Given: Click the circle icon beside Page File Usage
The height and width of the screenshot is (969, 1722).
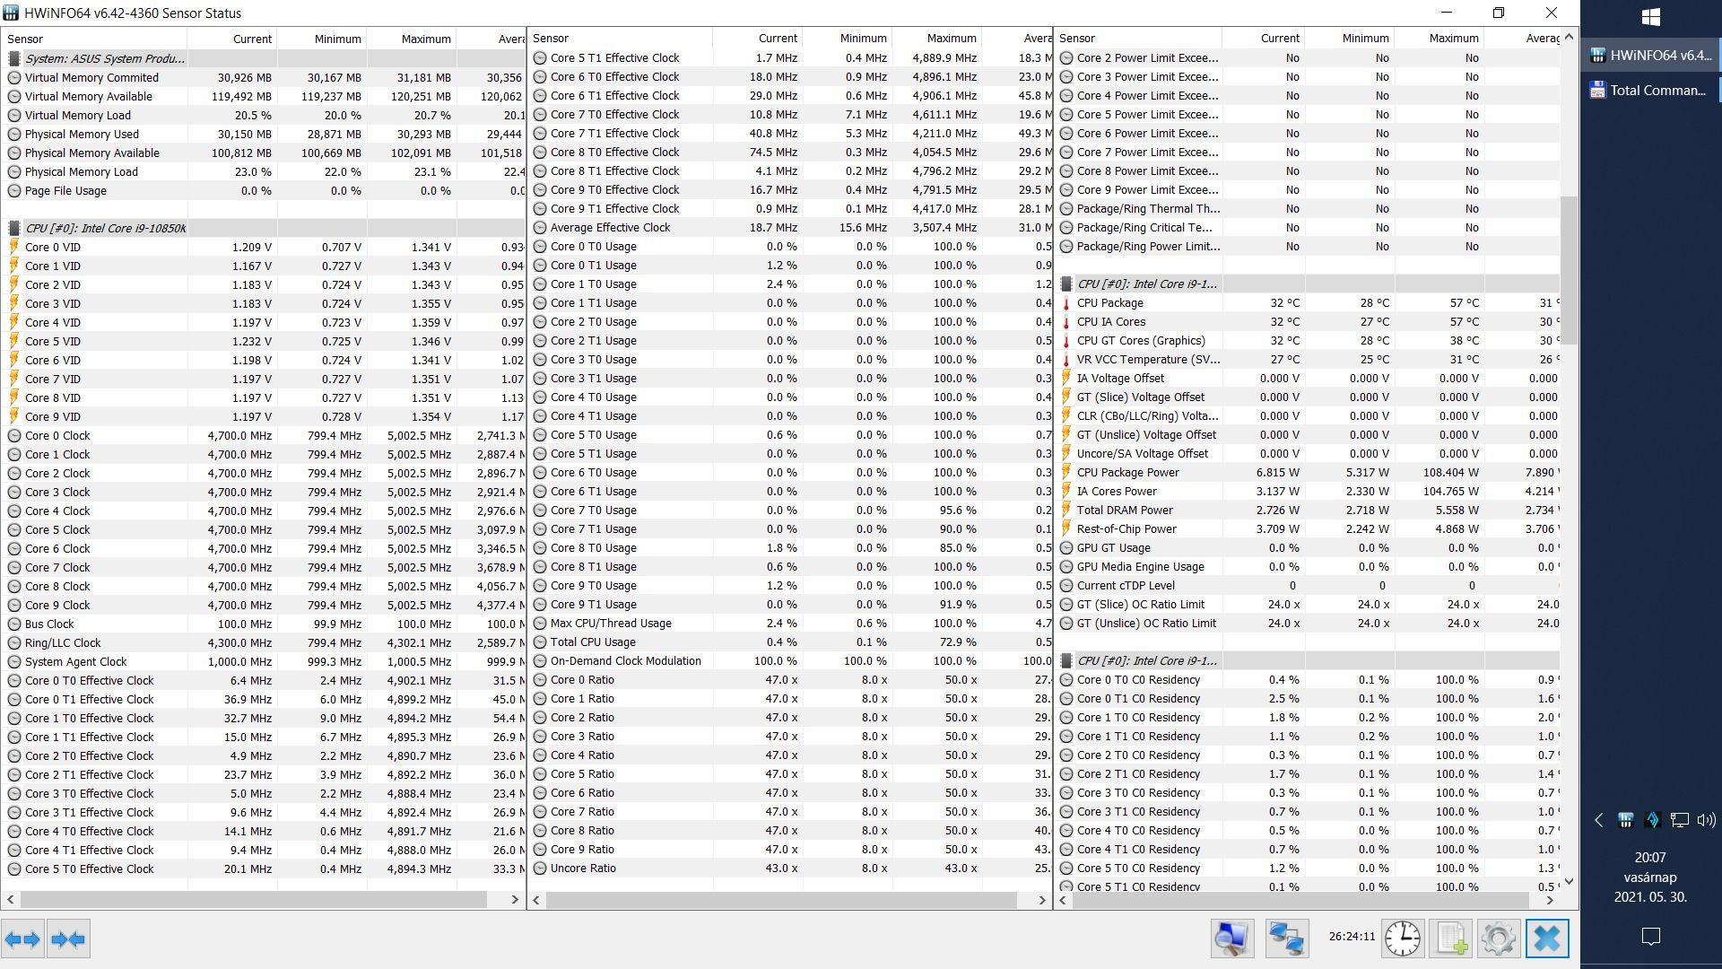Looking at the screenshot, I should [14, 191].
